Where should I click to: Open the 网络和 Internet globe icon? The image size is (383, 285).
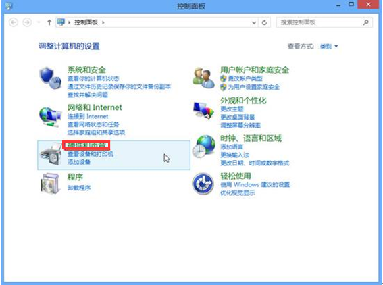coord(50,117)
